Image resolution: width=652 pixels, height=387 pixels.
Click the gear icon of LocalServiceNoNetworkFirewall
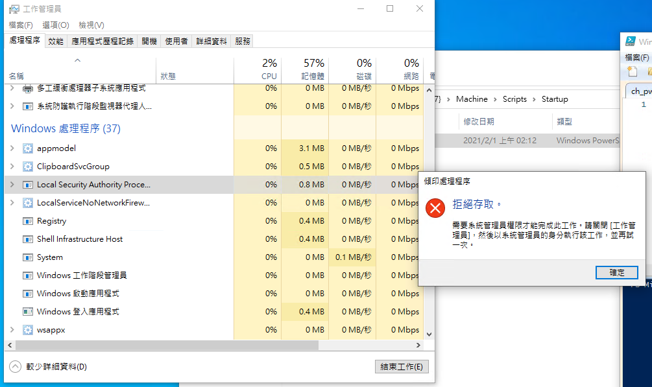click(x=27, y=203)
